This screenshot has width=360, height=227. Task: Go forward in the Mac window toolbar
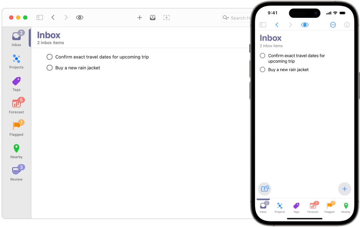point(66,18)
